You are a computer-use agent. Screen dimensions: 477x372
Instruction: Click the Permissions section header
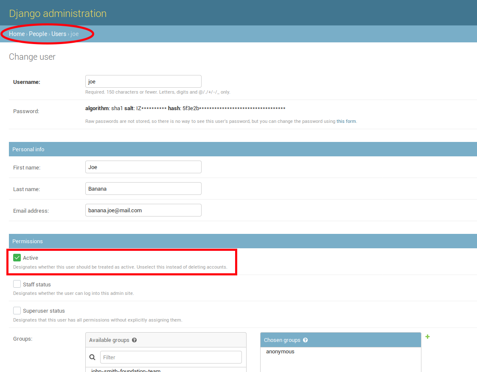pyautogui.click(x=243, y=241)
